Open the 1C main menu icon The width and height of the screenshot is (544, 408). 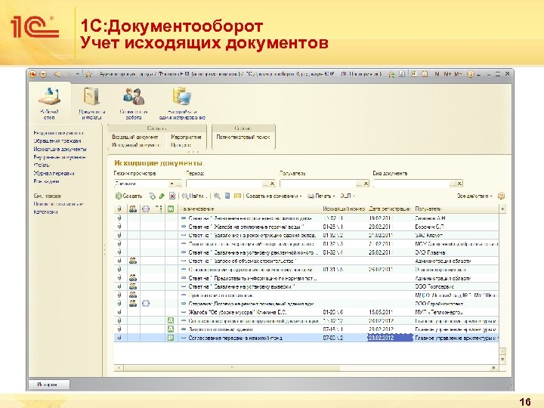(33, 74)
